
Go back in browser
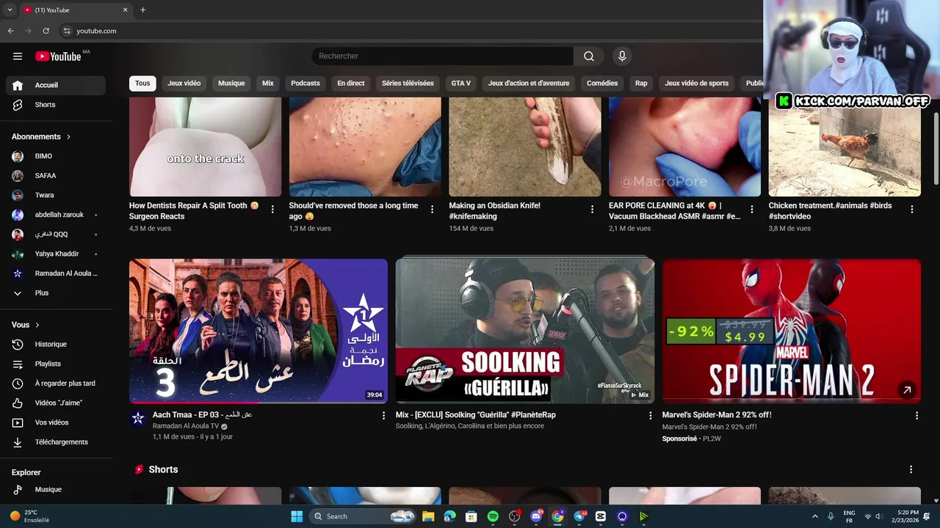[10, 31]
